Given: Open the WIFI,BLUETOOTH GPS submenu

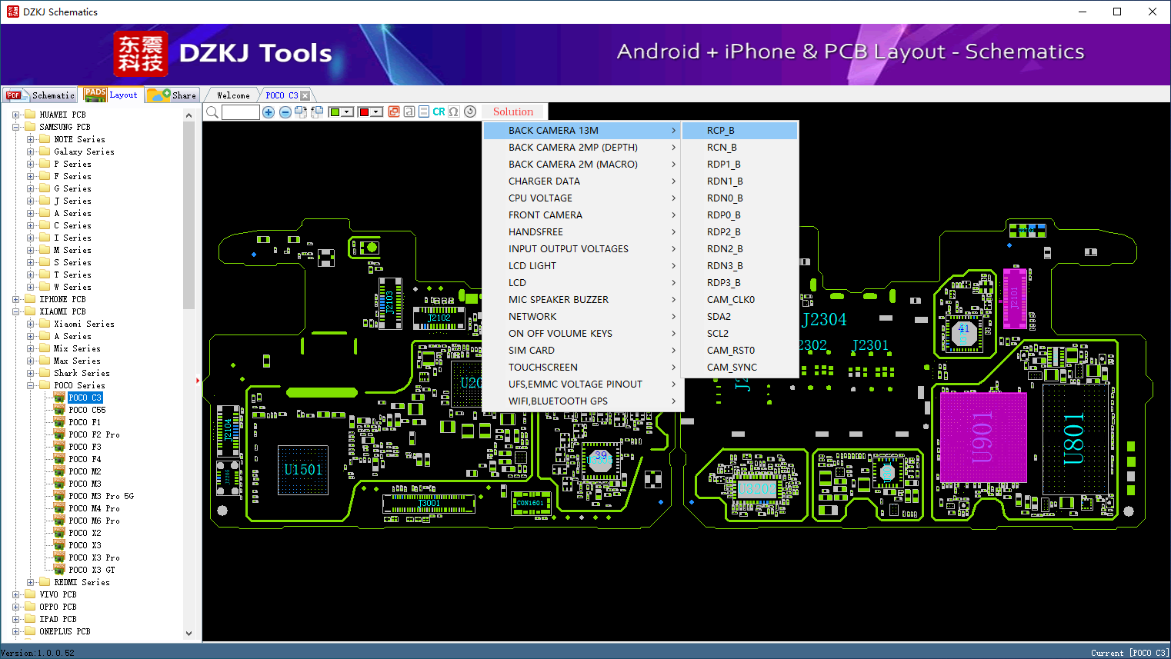Looking at the screenshot, I should (583, 401).
